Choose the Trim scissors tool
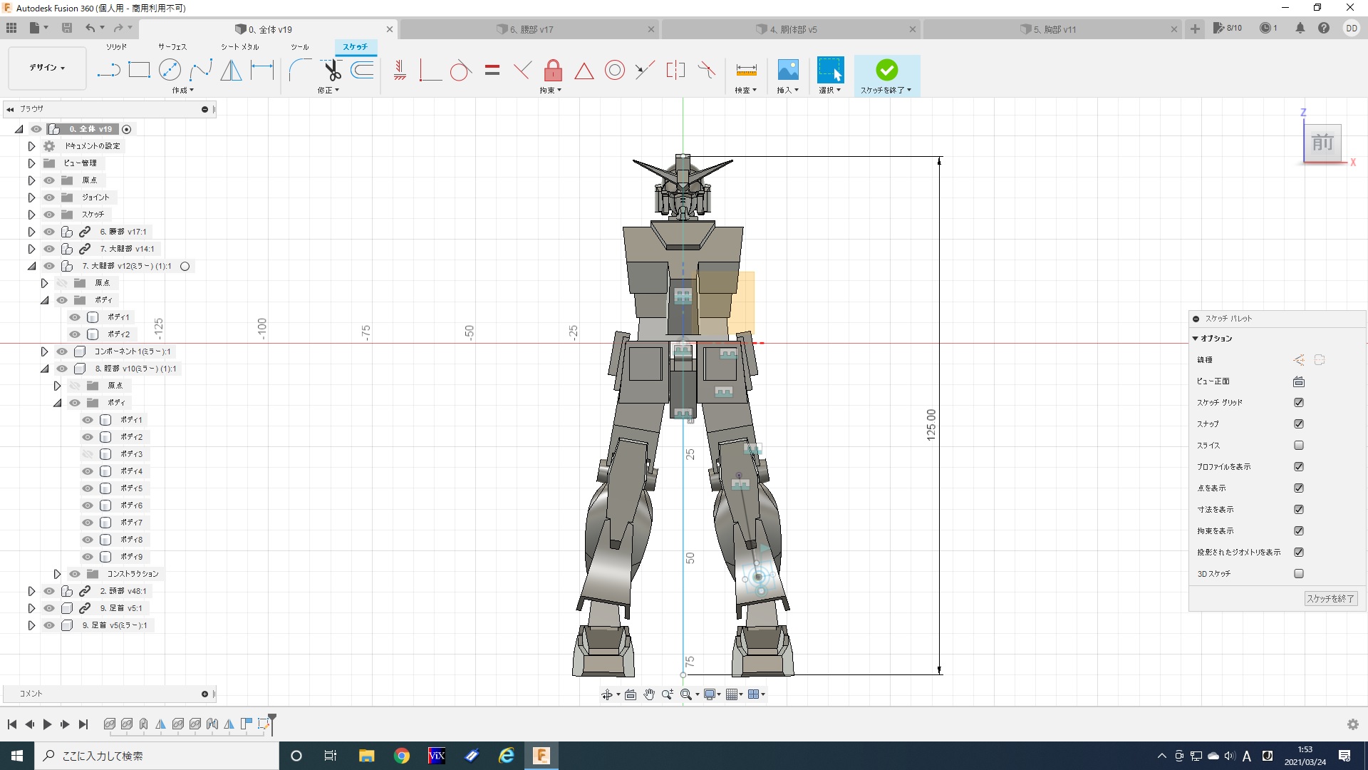This screenshot has width=1368, height=770. 332,70
